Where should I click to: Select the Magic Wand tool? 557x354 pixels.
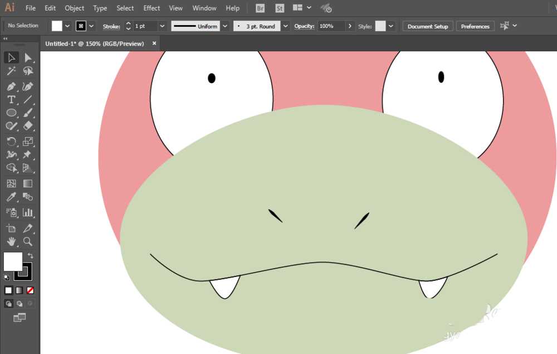point(11,71)
